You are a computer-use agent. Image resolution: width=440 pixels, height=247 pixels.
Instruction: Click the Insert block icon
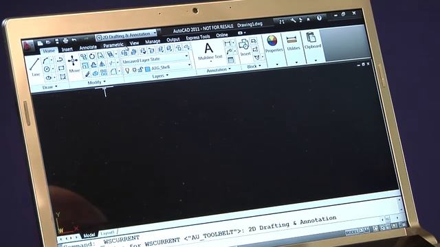pyautogui.click(x=244, y=47)
